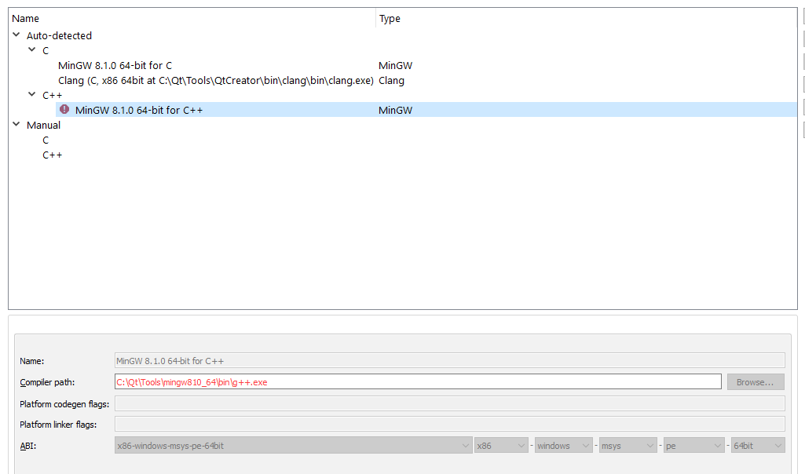Collapse the Auto-detected tree group
Viewport: 805px width, 474px height.
(x=16, y=35)
